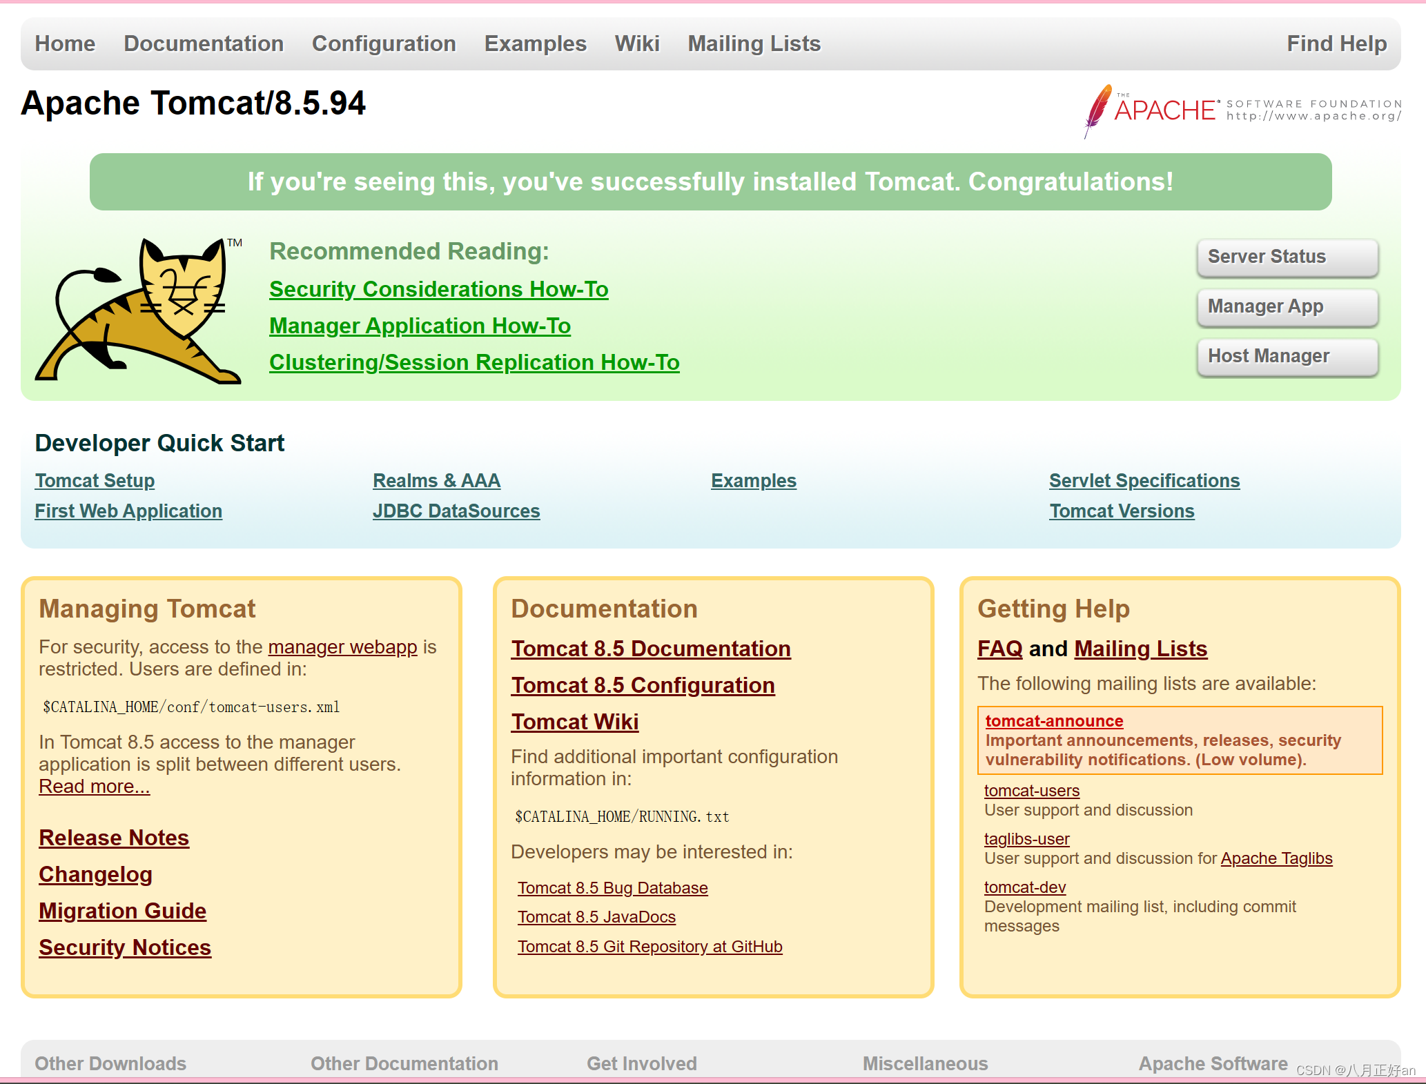Viewport: 1426px width, 1084px height.
Task: Open the Migration Guide link
Action: tap(122, 911)
